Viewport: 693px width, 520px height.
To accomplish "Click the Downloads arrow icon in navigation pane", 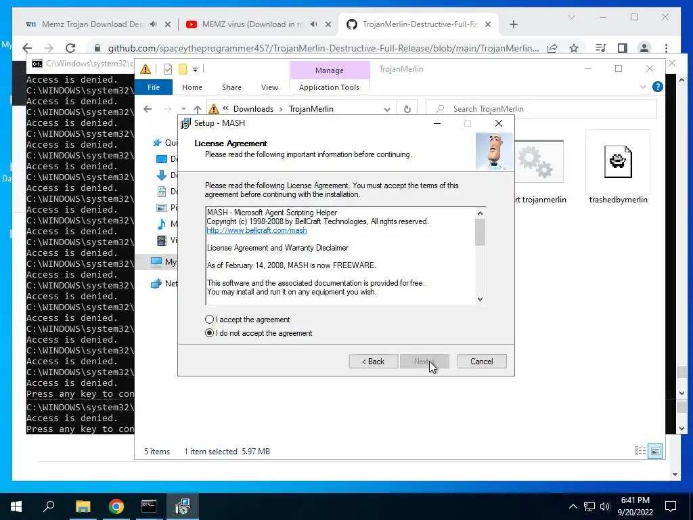I will point(162,175).
